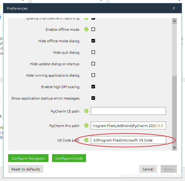This screenshot has width=185, height=181.
Task: Click Configure Conda button
Action: point(69,158)
